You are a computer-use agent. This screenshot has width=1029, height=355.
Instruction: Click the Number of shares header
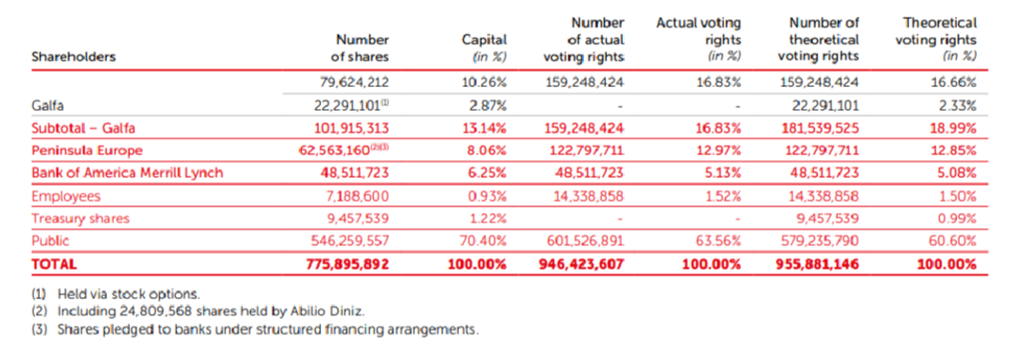click(359, 48)
